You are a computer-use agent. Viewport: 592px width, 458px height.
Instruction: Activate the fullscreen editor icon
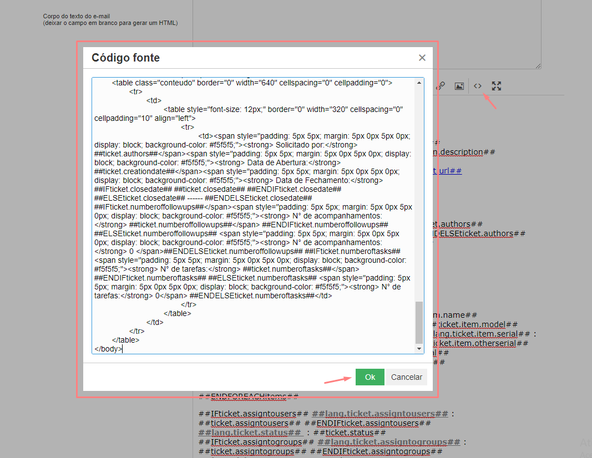(496, 86)
